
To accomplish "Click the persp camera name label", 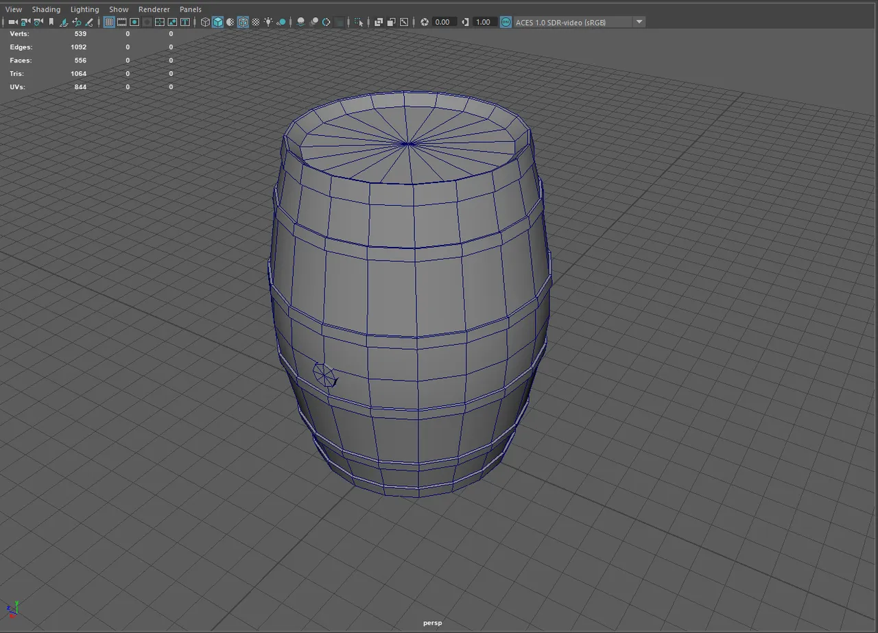I will click(432, 623).
